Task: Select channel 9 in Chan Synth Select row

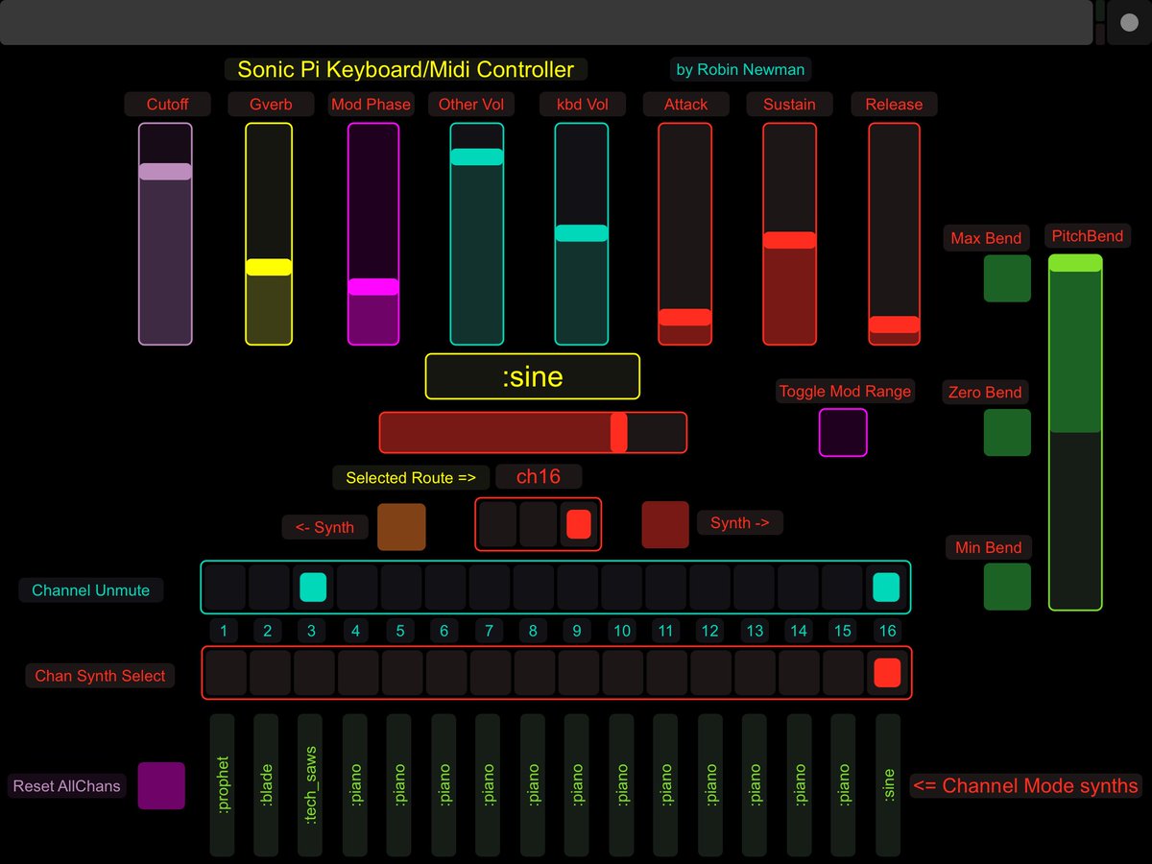Action: [579, 673]
